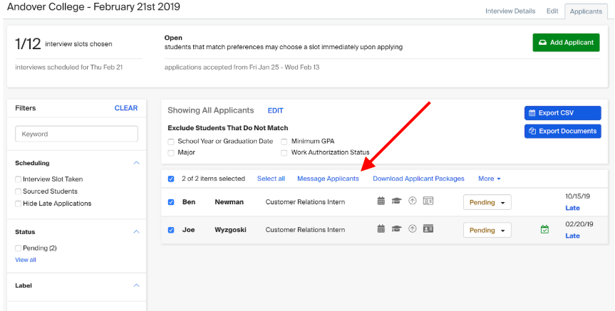
Task: Click Export CSV button
Action: (x=562, y=113)
